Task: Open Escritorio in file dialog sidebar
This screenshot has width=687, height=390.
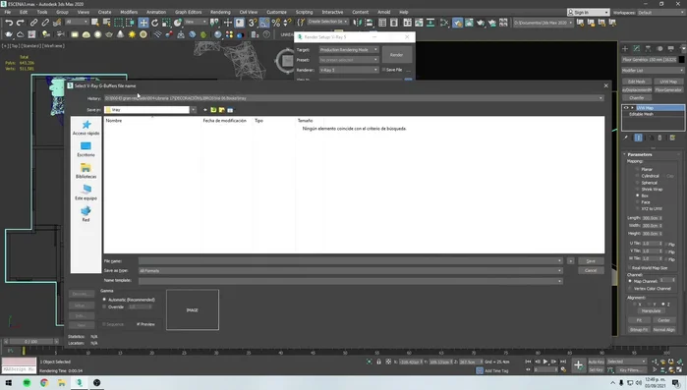Action: pos(86,149)
